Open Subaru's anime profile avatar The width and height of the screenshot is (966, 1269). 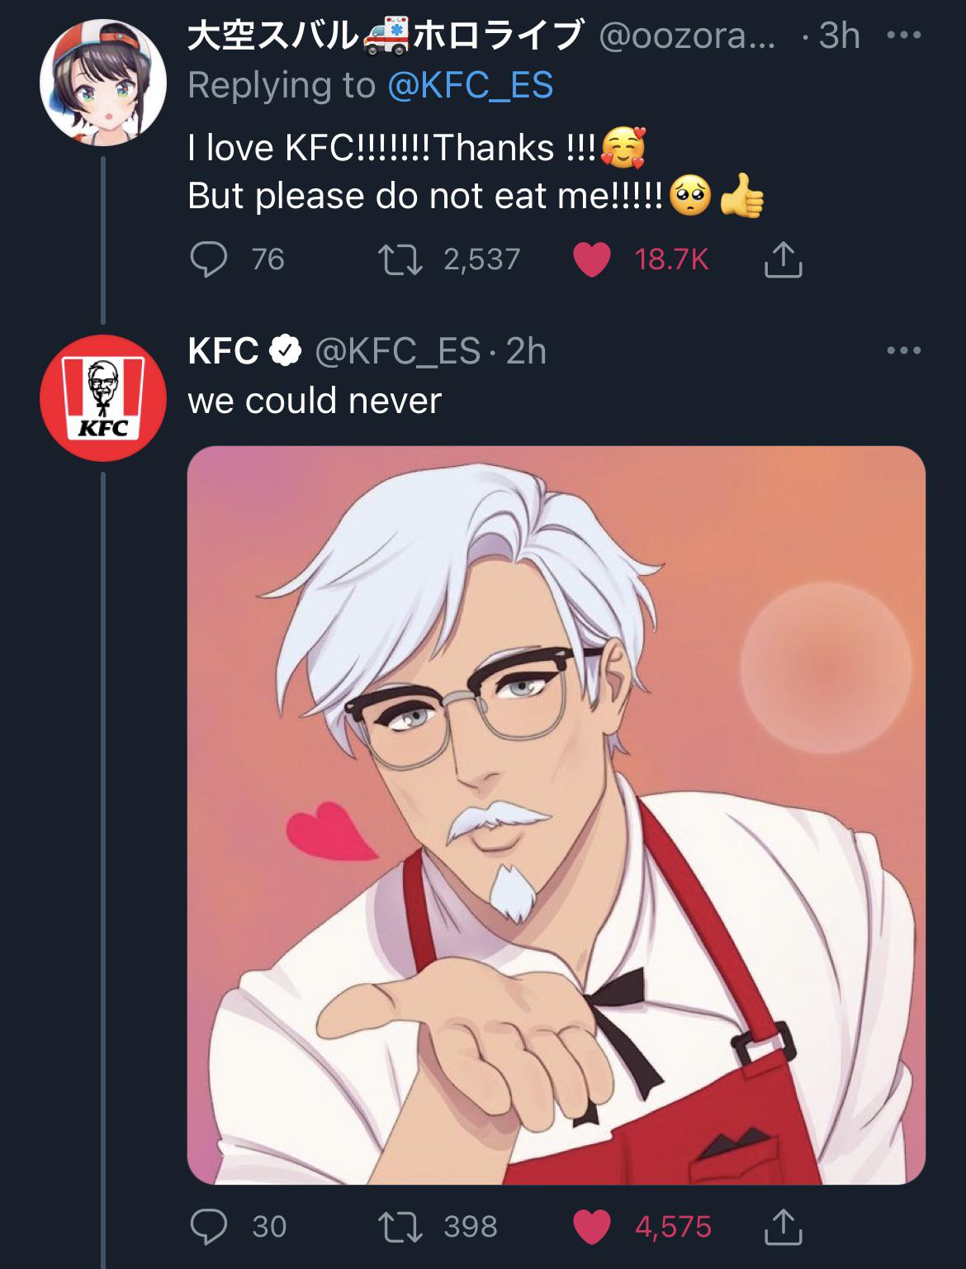click(103, 83)
